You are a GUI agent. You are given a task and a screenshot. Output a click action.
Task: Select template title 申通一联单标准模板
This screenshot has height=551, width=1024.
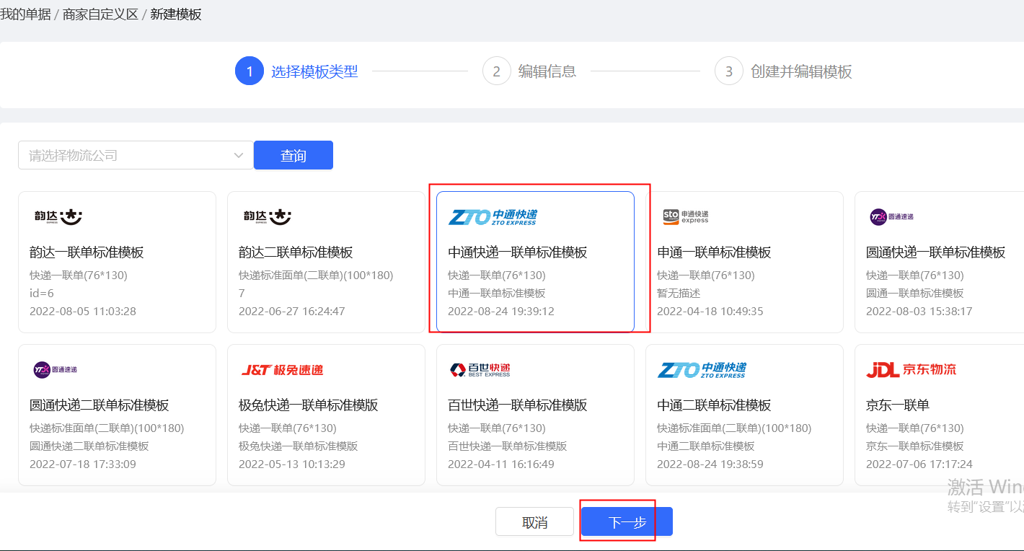click(x=714, y=252)
